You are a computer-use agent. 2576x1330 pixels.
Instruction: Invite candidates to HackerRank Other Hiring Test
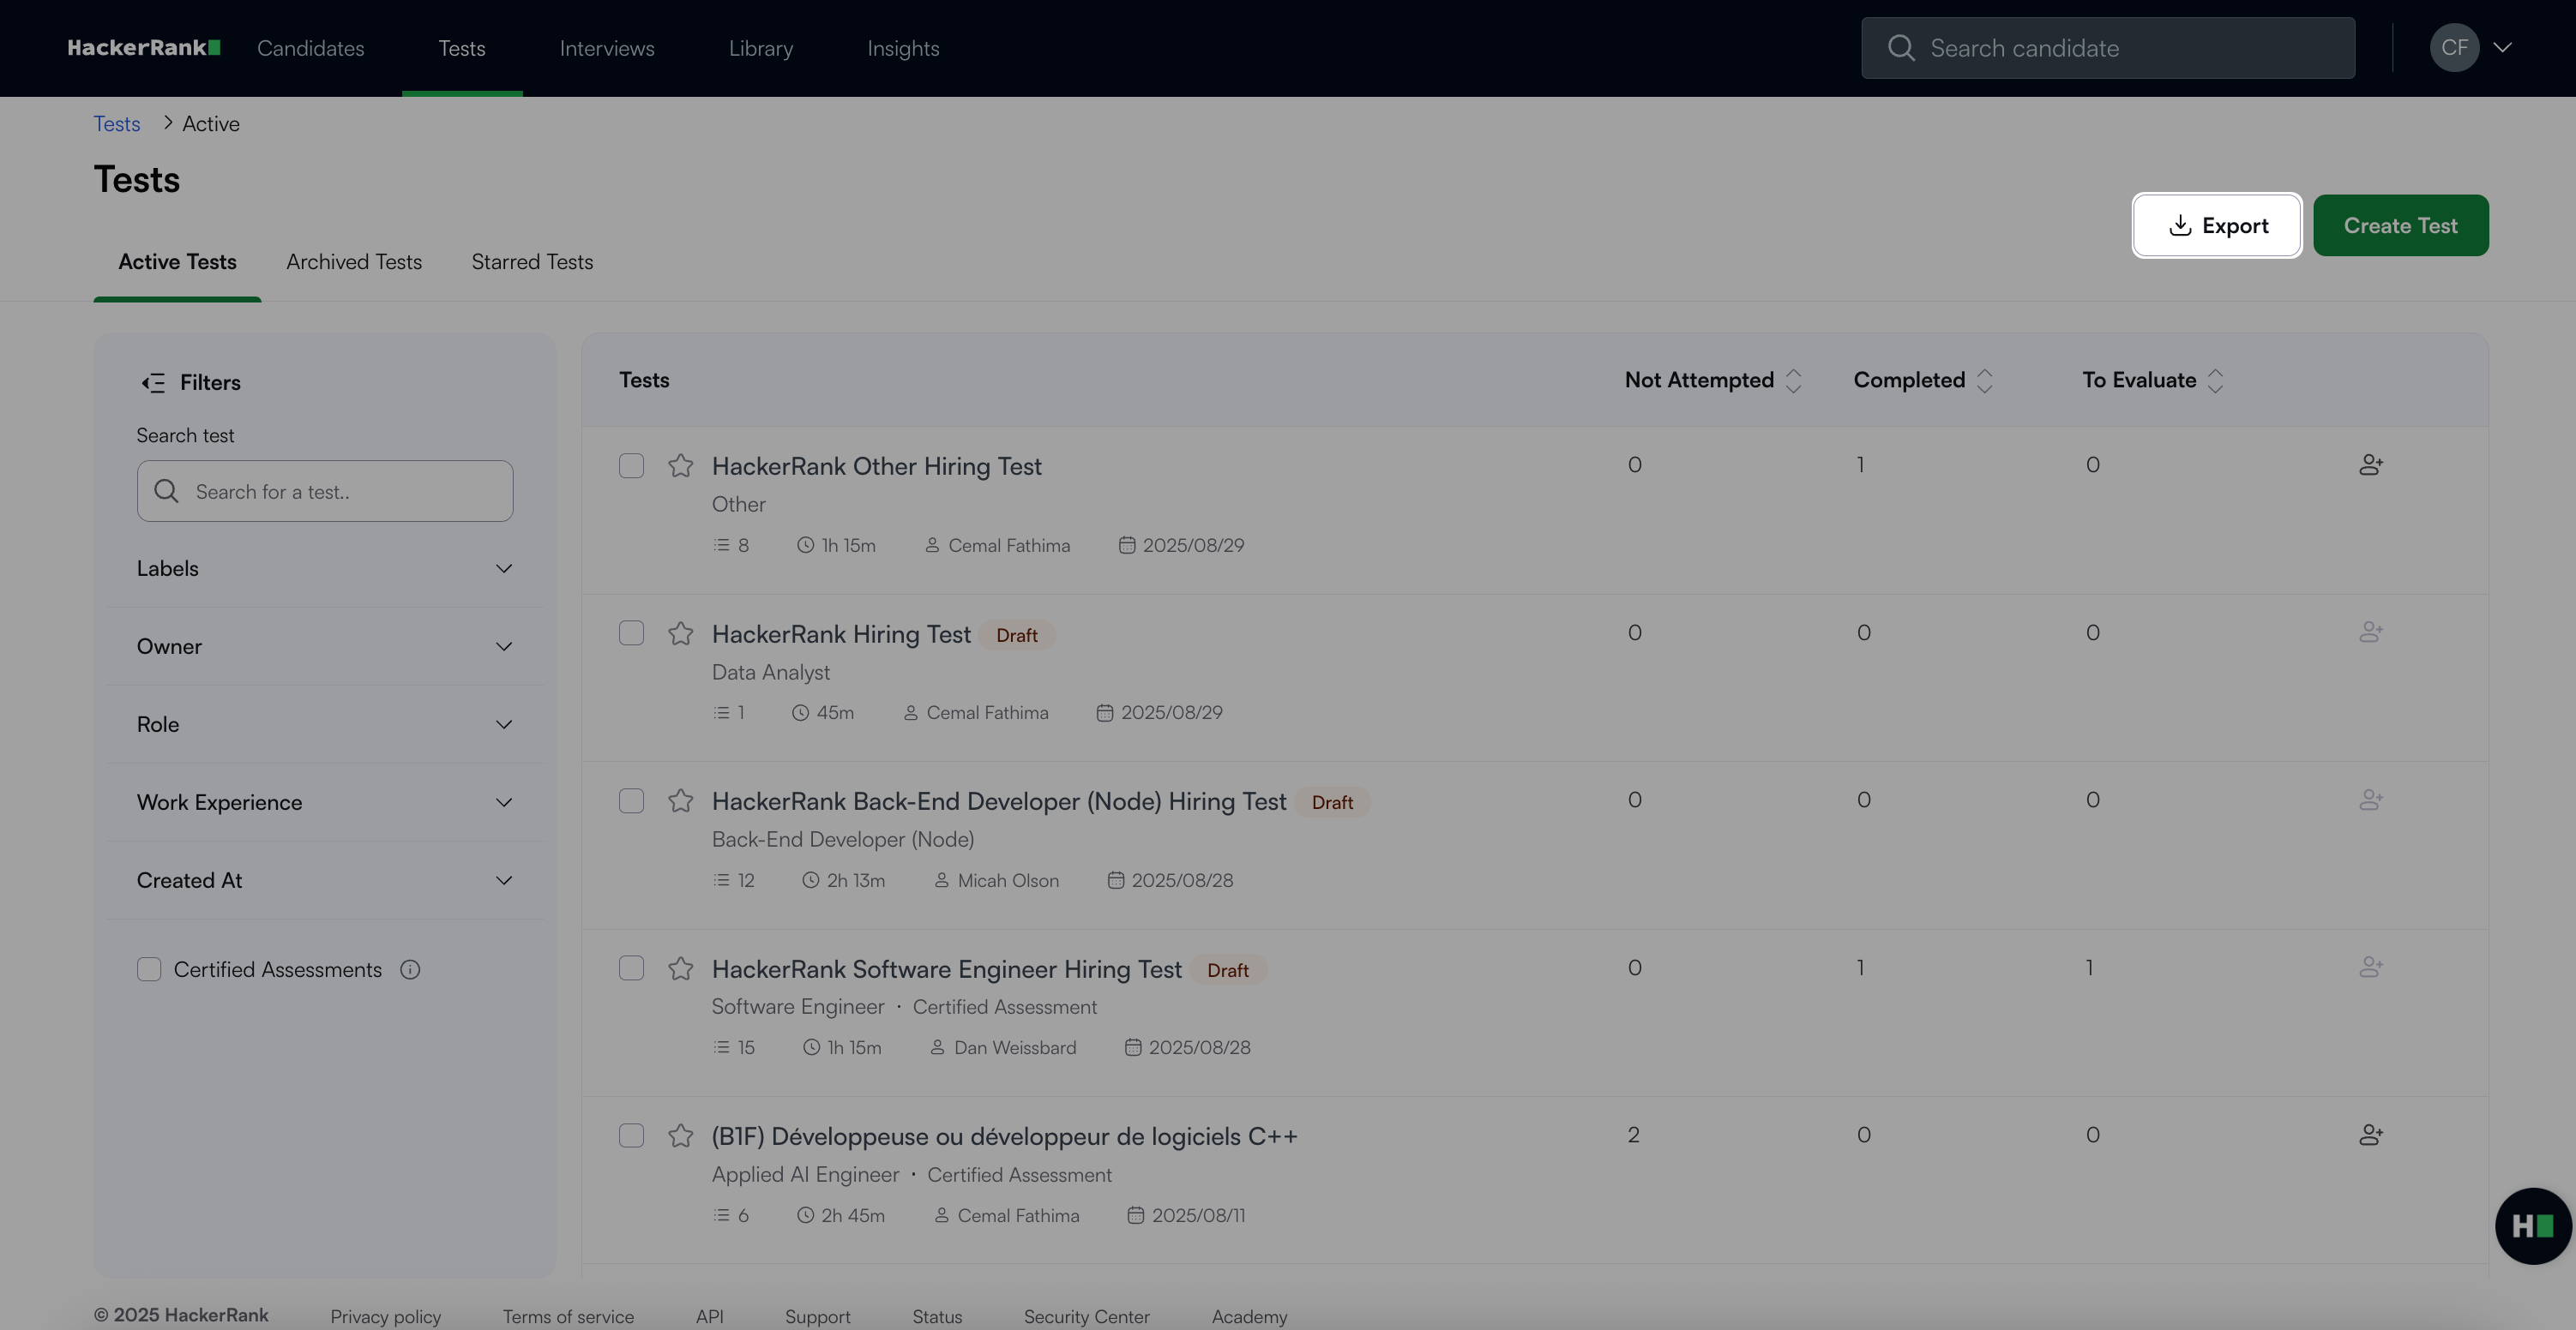pyautogui.click(x=2370, y=464)
